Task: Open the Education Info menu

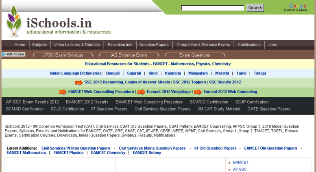Action: [x=120, y=45]
